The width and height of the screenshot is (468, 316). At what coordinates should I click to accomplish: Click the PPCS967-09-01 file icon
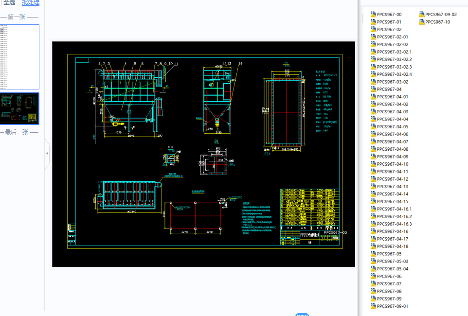373,306
